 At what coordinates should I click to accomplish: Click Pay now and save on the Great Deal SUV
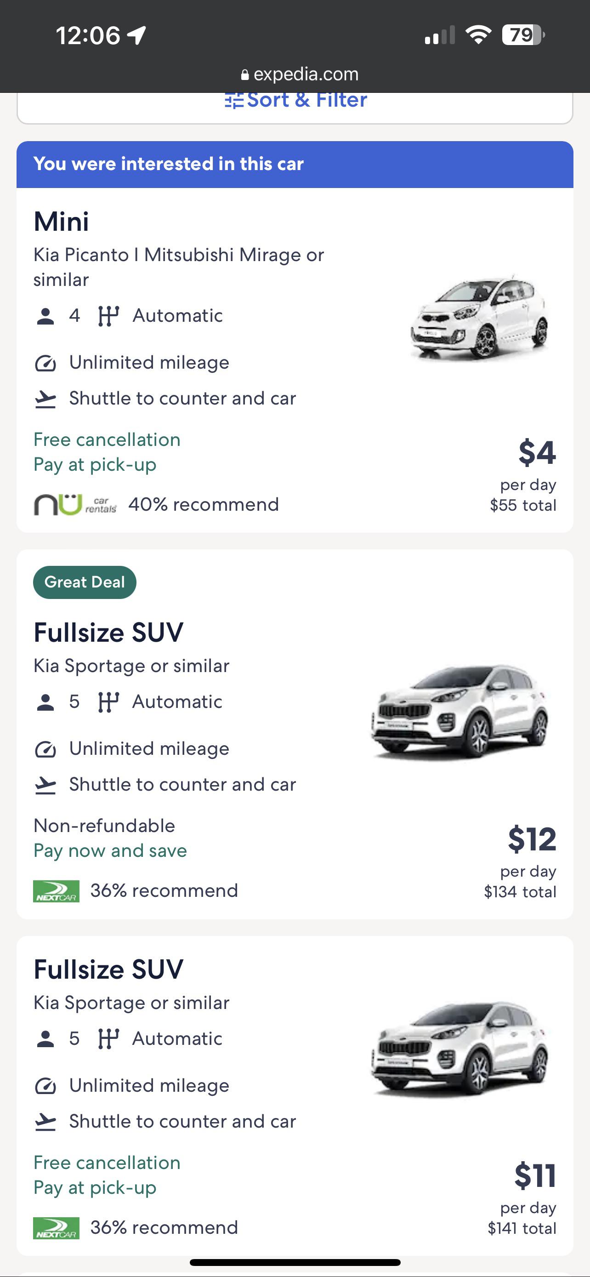pos(109,850)
